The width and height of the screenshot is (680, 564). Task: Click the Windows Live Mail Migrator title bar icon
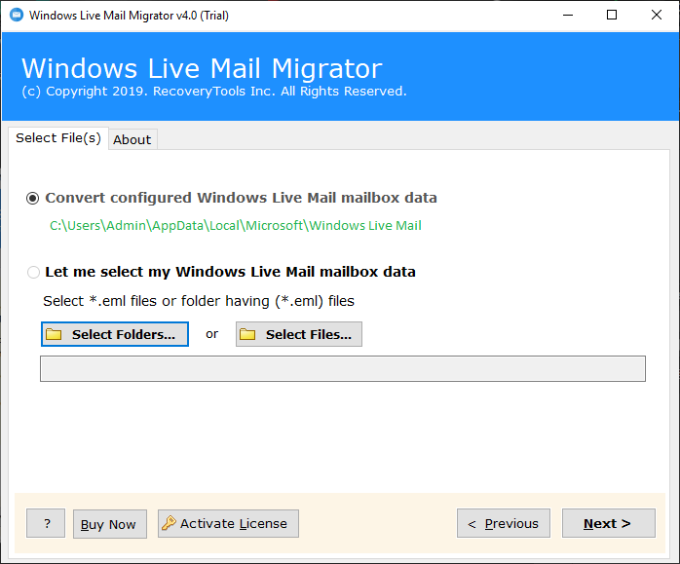[x=17, y=15]
